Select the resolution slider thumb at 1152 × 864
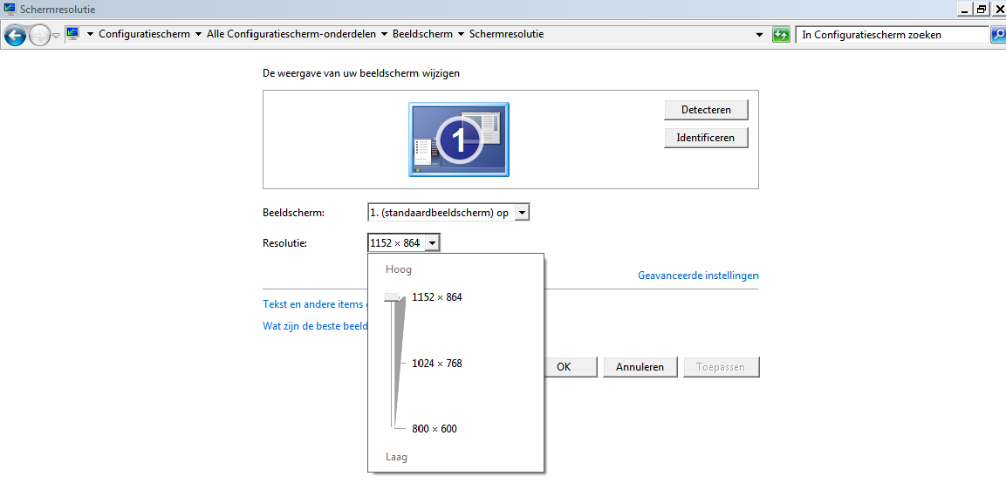 point(394,297)
